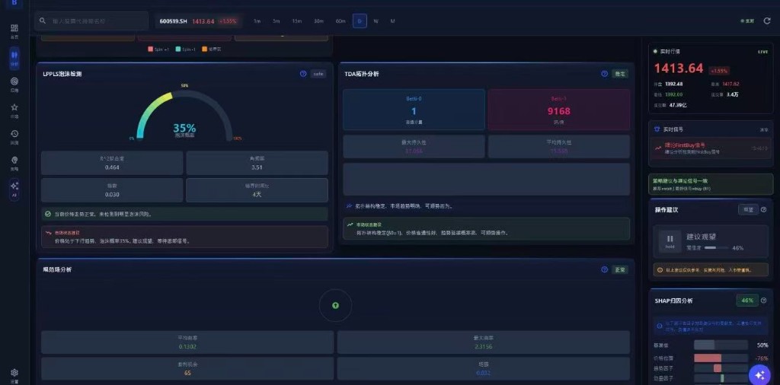Screen dimensions: 780x385
Task: Open the target radar sidebar icon
Action: pos(14,81)
